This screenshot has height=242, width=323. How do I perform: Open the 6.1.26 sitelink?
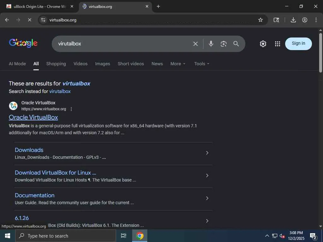[x=22, y=218]
